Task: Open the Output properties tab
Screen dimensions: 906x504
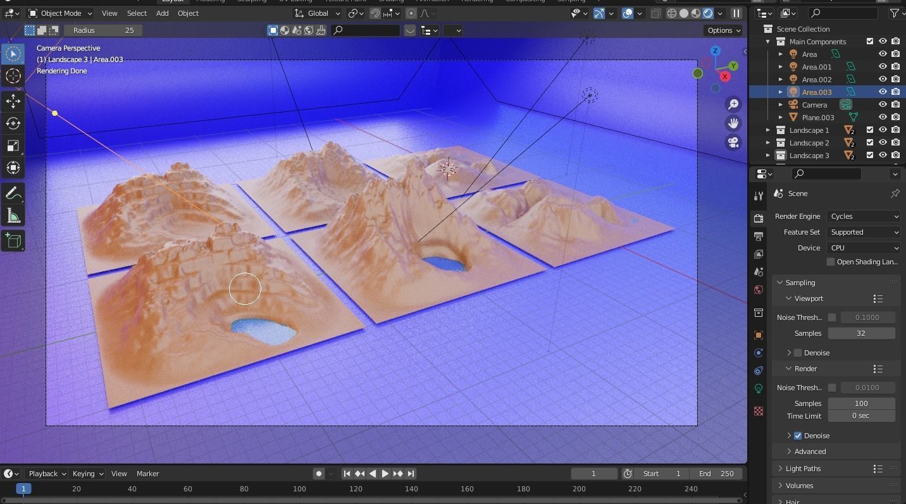Action: [759, 236]
